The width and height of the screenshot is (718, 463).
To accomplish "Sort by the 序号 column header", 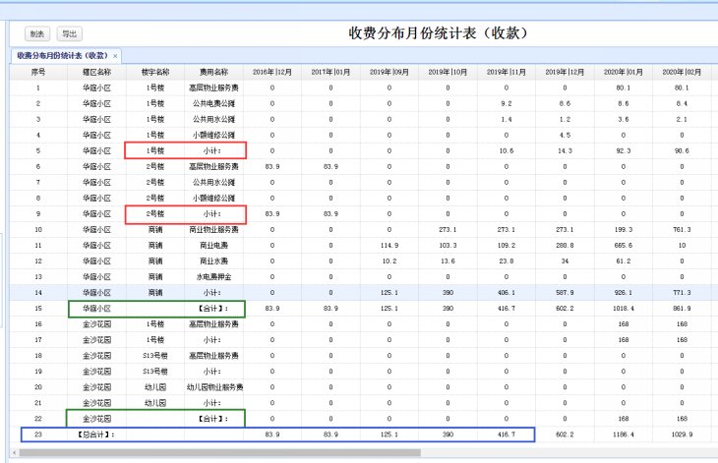I will (38, 72).
